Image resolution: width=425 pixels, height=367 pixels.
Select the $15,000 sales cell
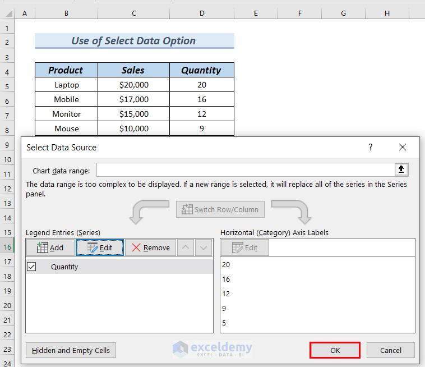(133, 114)
